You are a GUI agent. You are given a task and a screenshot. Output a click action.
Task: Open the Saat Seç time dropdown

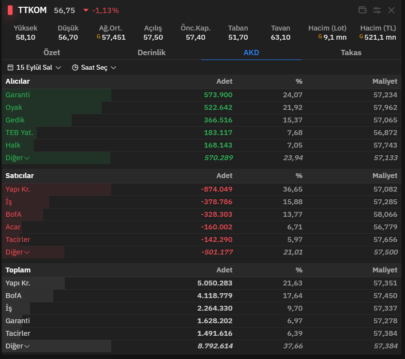(94, 67)
